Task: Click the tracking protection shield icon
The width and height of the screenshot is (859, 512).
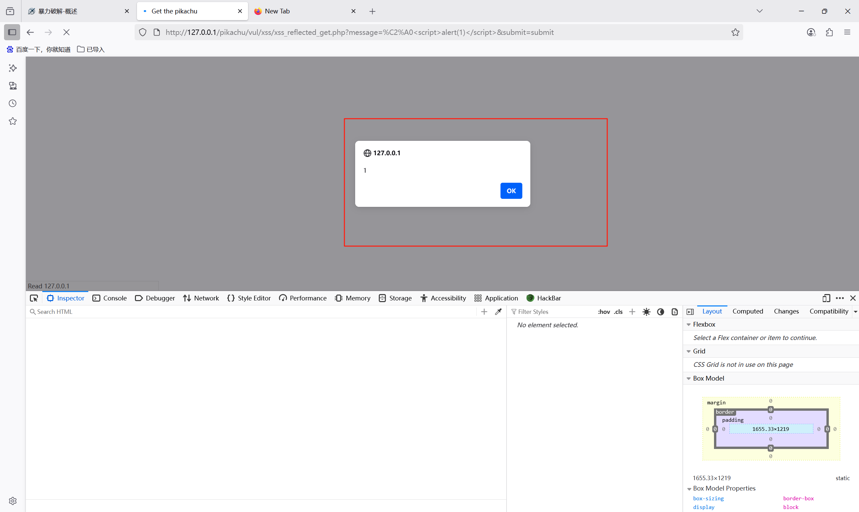Action: (x=143, y=32)
